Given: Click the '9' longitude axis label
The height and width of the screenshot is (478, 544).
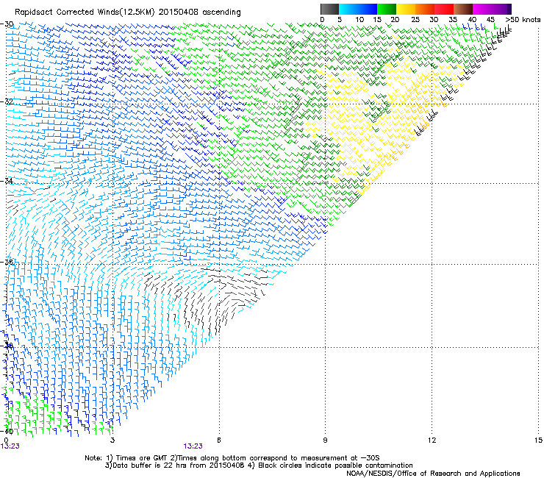Looking at the screenshot, I should [325, 440].
